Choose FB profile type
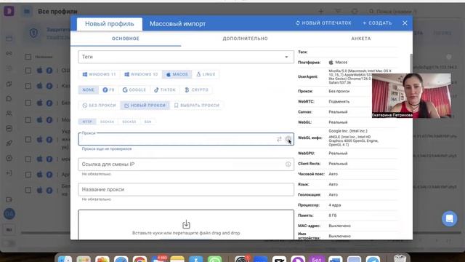Viewport: 465px width, 262px height. [108, 90]
